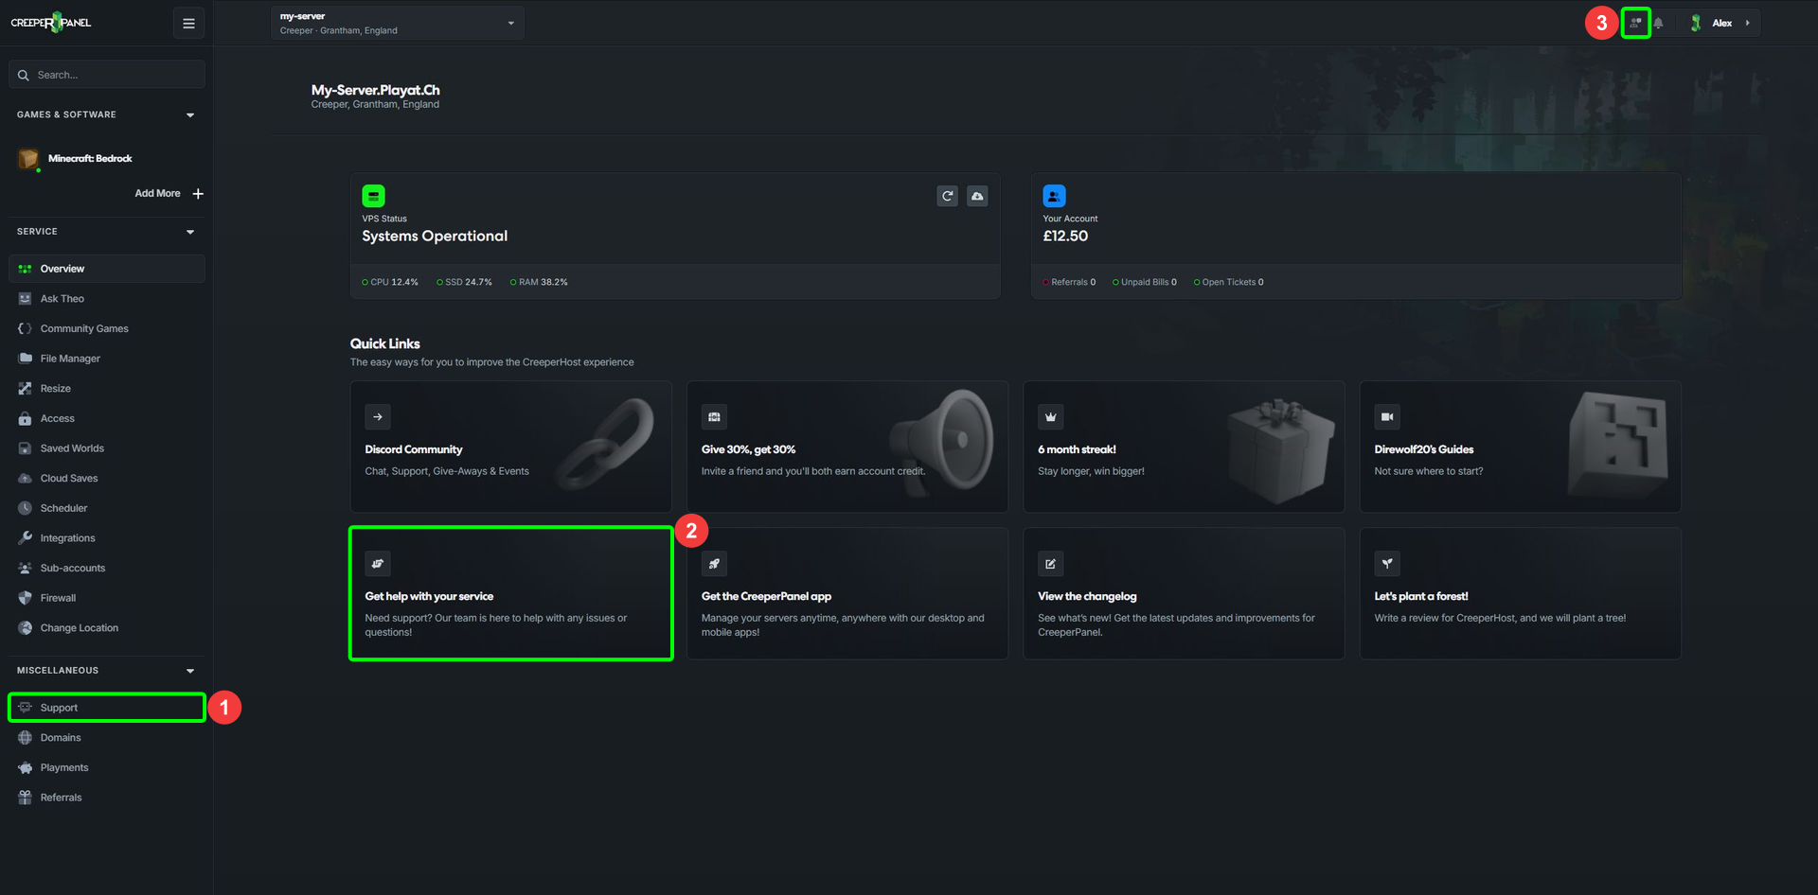Click the cloud icon on VPS Status card
This screenshot has height=895, width=1818.
pos(977,196)
